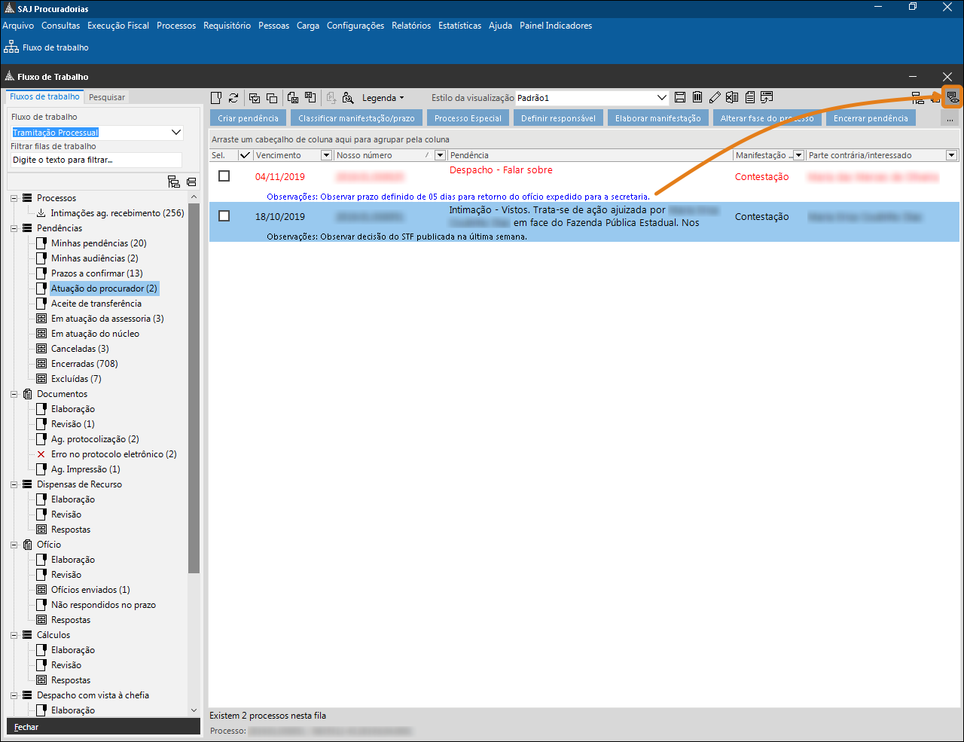Viewport: 964px width, 742px height.
Task: Click the trash can delete style icon
Action: point(697,97)
